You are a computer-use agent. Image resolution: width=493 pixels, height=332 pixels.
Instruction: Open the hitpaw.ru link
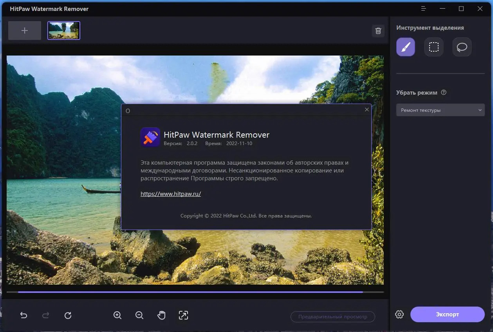click(170, 194)
